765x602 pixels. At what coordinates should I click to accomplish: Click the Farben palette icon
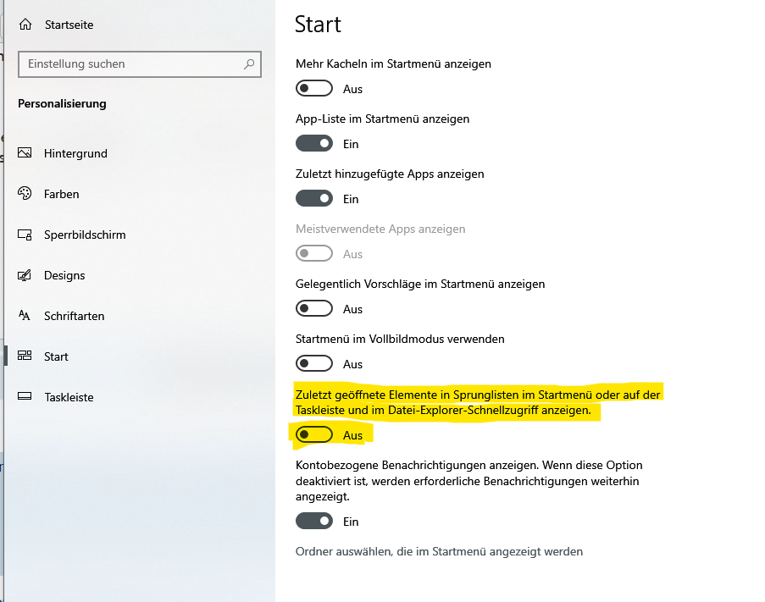25,194
